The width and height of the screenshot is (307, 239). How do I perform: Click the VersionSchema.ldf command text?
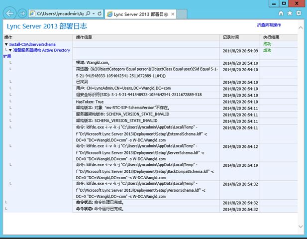click(141, 190)
